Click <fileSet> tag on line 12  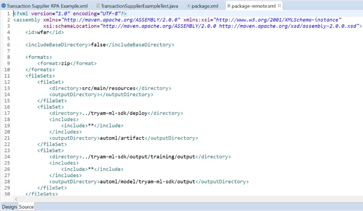point(51,82)
